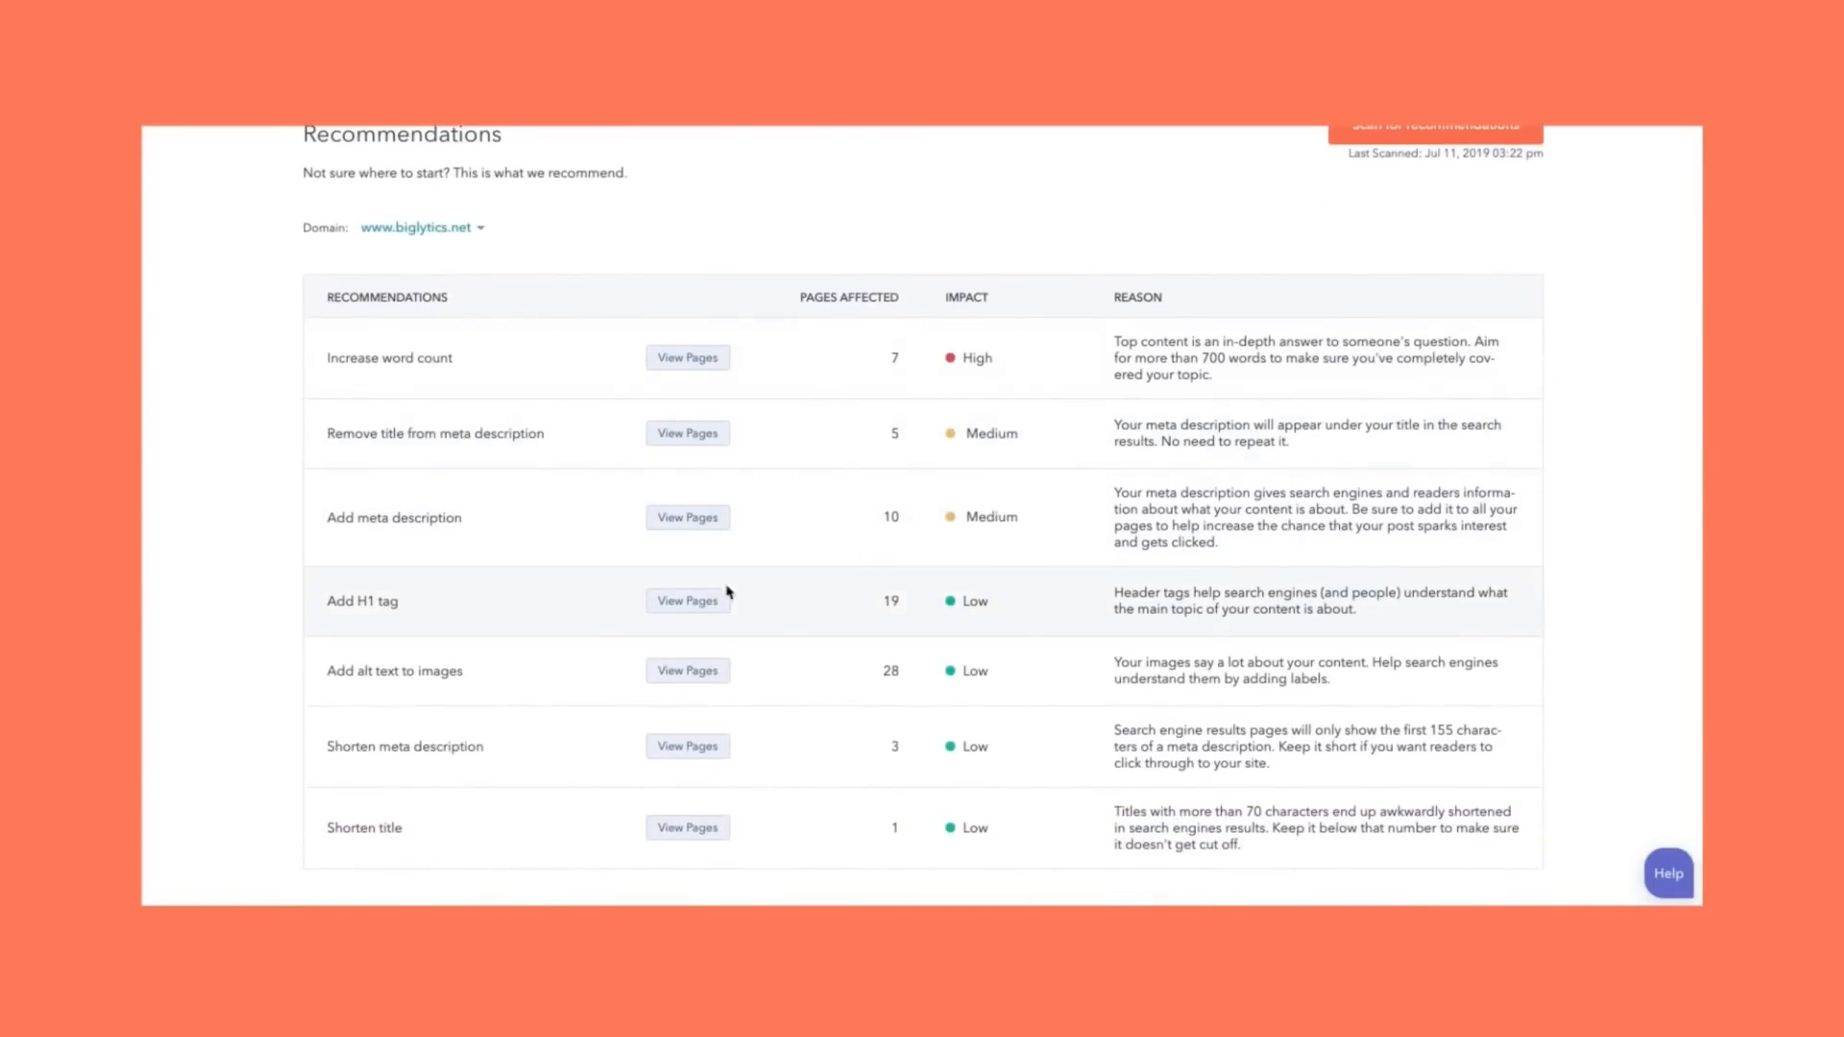Click the red High impact dot
The width and height of the screenshot is (1844, 1037).
[950, 358]
